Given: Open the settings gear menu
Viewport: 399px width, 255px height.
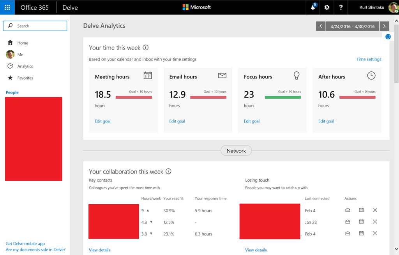Looking at the screenshot, I should (x=327, y=7).
